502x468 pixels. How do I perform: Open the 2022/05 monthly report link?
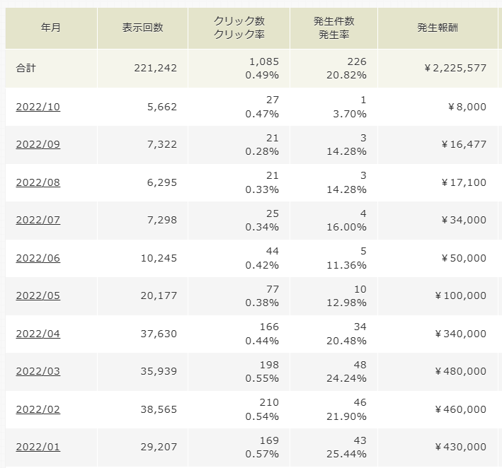tap(38, 296)
